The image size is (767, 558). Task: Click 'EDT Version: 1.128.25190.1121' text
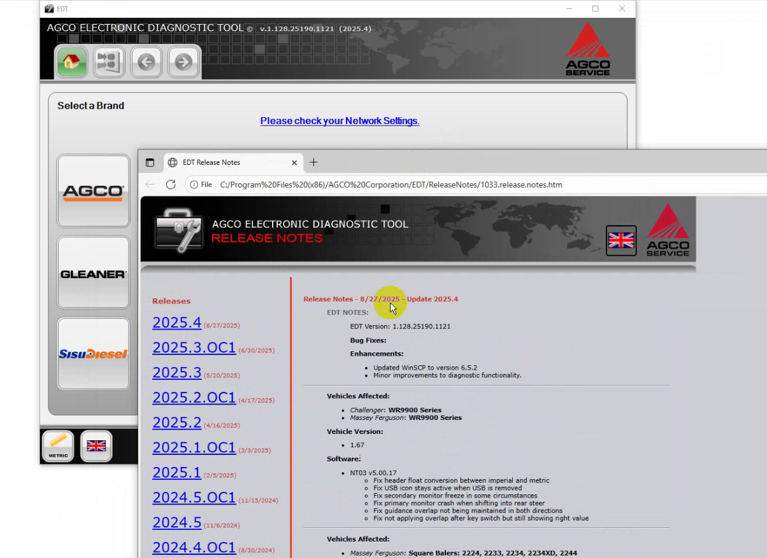point(400,326)
